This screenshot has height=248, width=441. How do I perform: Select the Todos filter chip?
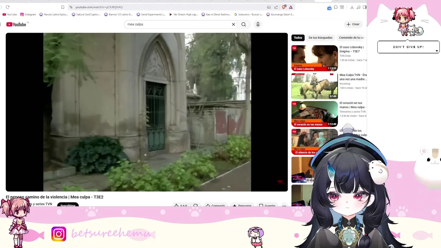point(298,38)
